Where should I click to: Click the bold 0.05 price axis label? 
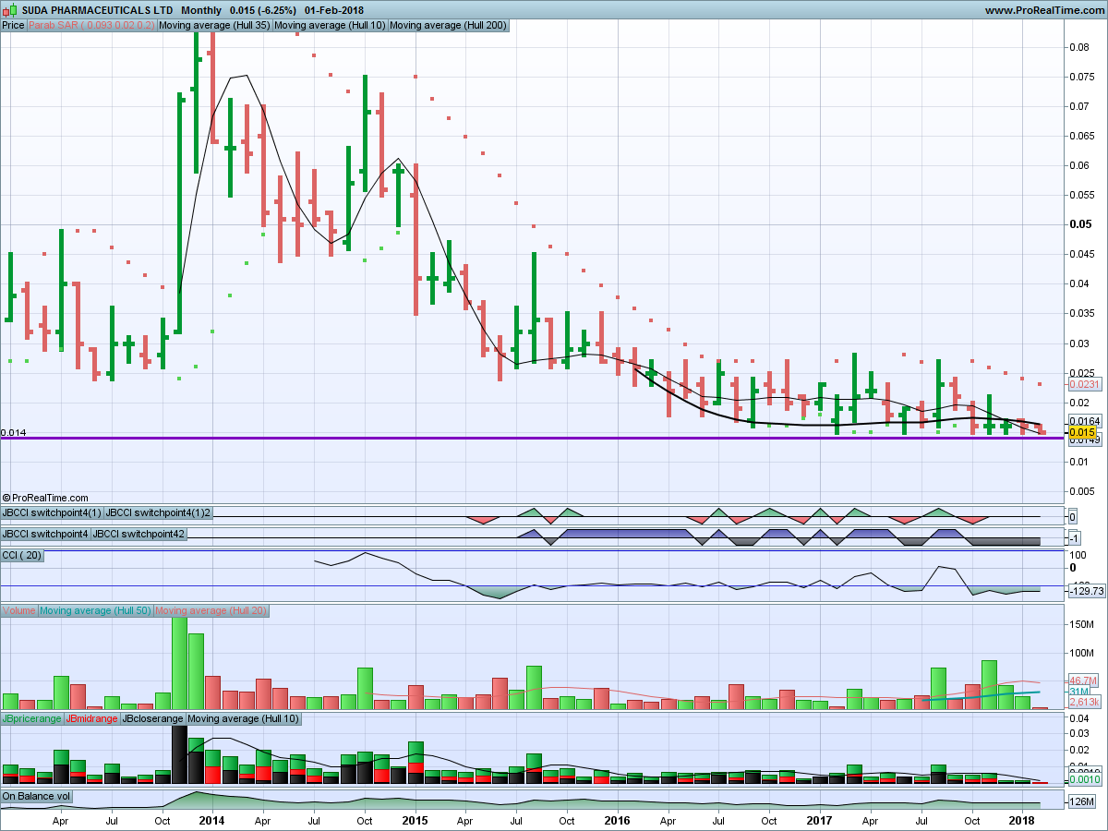click(1080, 224)
